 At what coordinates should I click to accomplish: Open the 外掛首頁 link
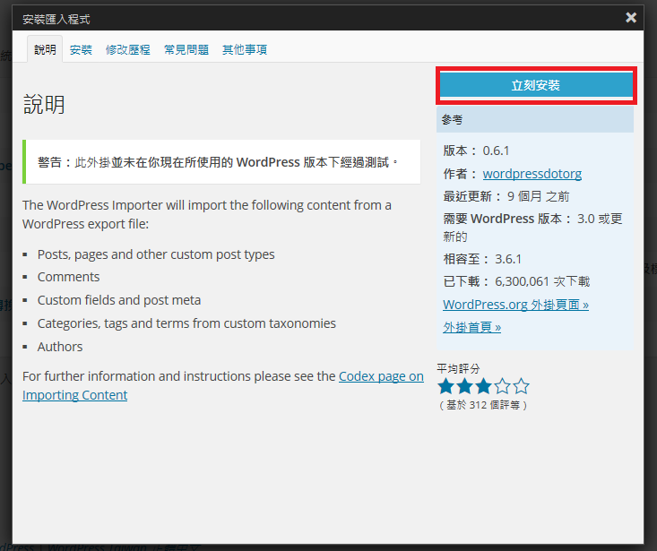tap(471, 327)
